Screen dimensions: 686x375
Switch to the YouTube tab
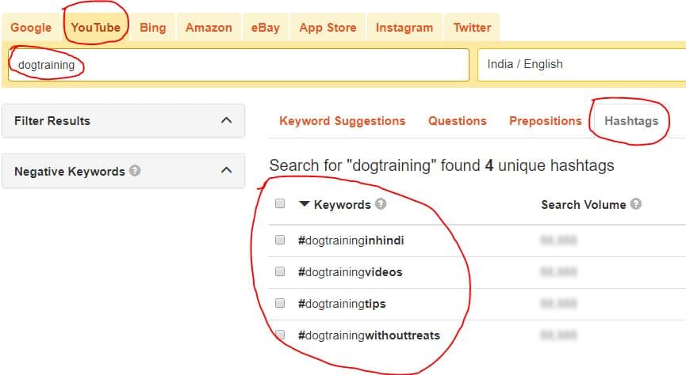[96, 28]
